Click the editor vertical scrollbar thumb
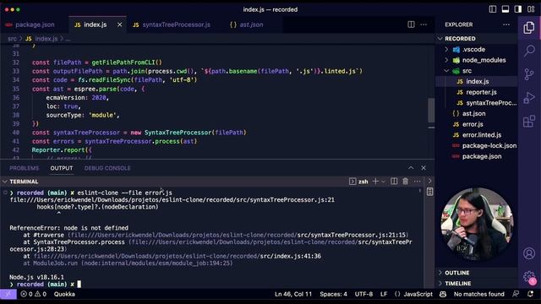541x304 pixels. pyautogui.click(x=431, y=111)
